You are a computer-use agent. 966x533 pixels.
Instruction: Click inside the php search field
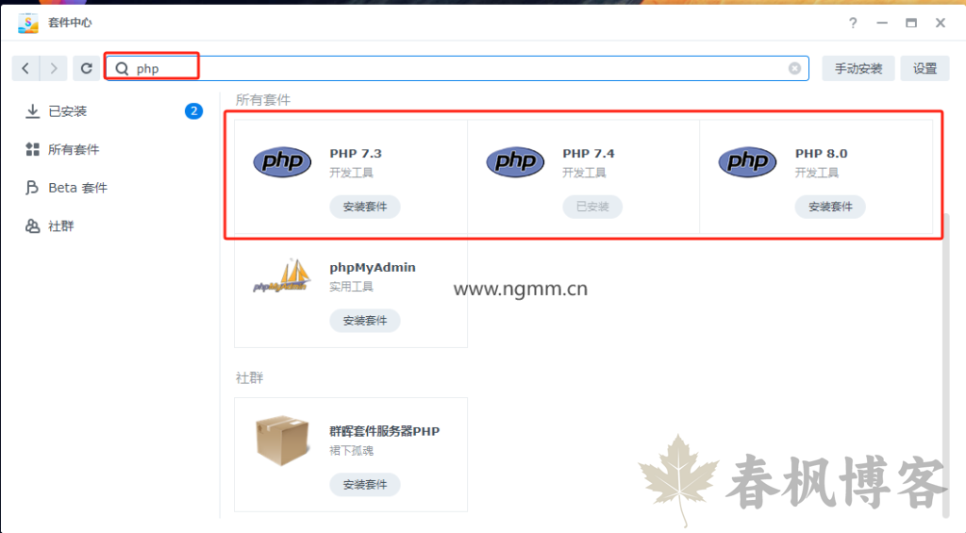coord(456,69)
